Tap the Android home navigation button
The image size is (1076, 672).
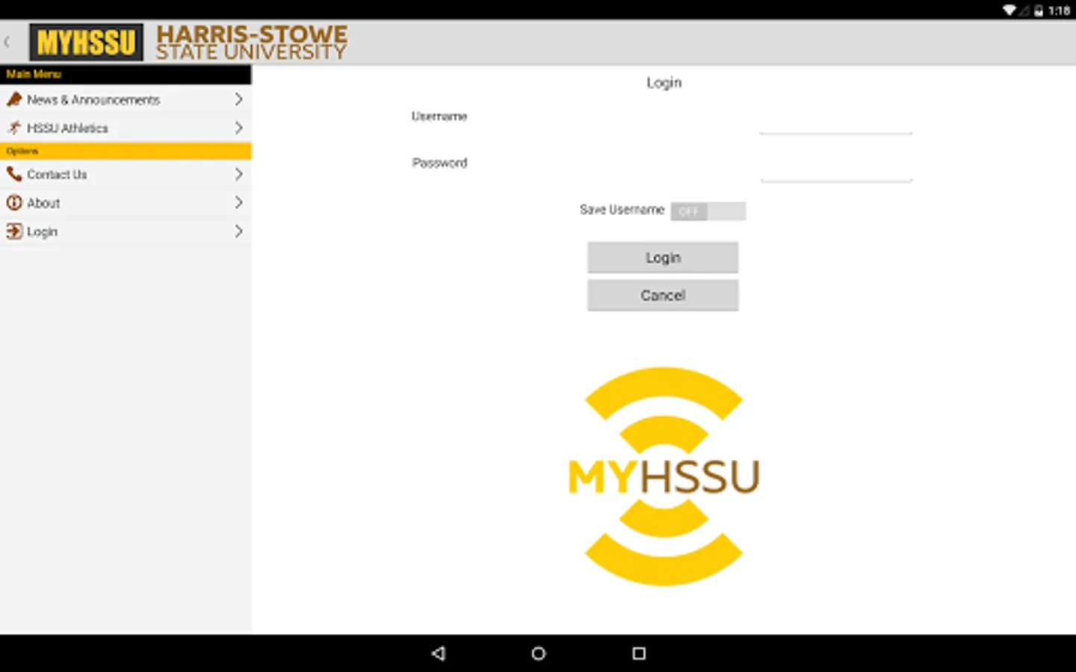[538, 653]
